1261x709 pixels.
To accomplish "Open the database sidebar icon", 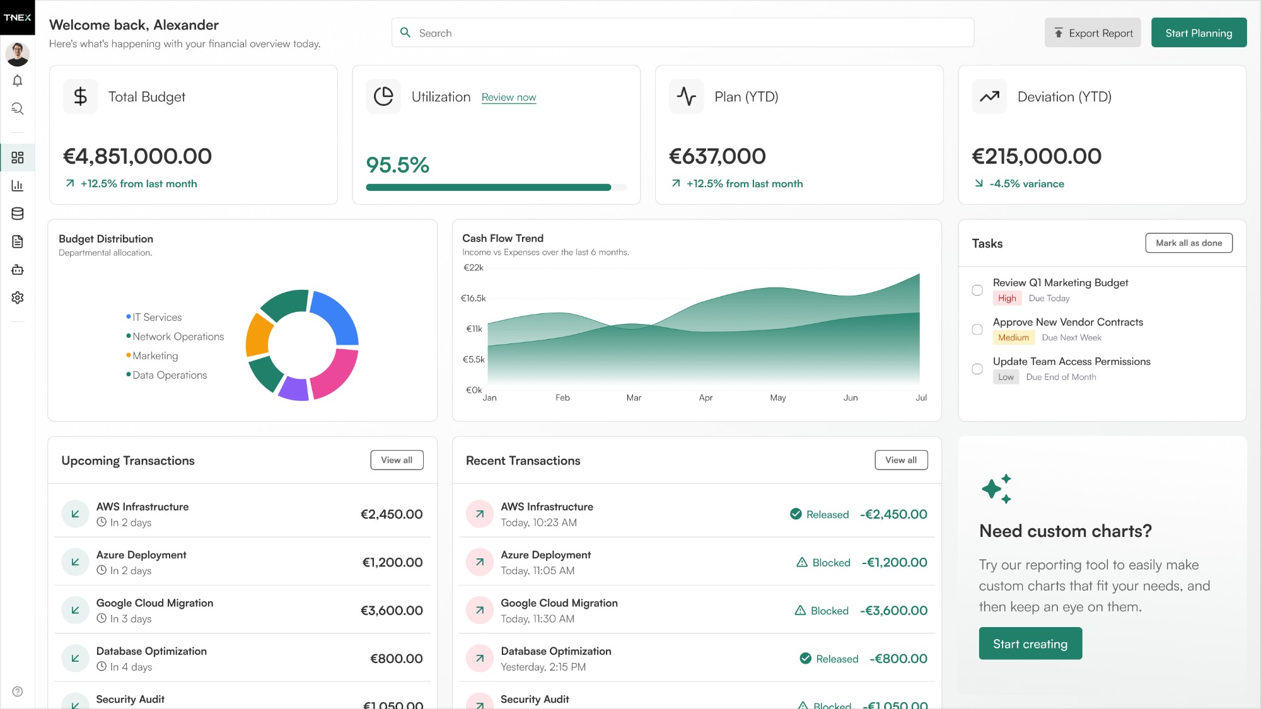I will (x=18, y=214).
